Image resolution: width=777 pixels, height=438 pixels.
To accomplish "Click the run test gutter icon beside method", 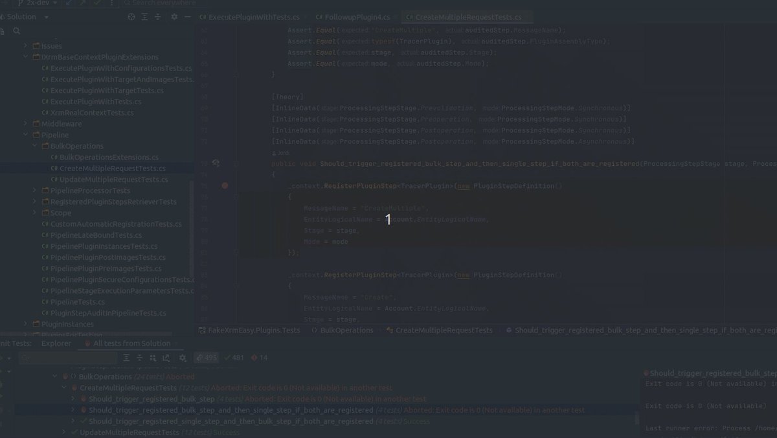I will tap(216, 163).
